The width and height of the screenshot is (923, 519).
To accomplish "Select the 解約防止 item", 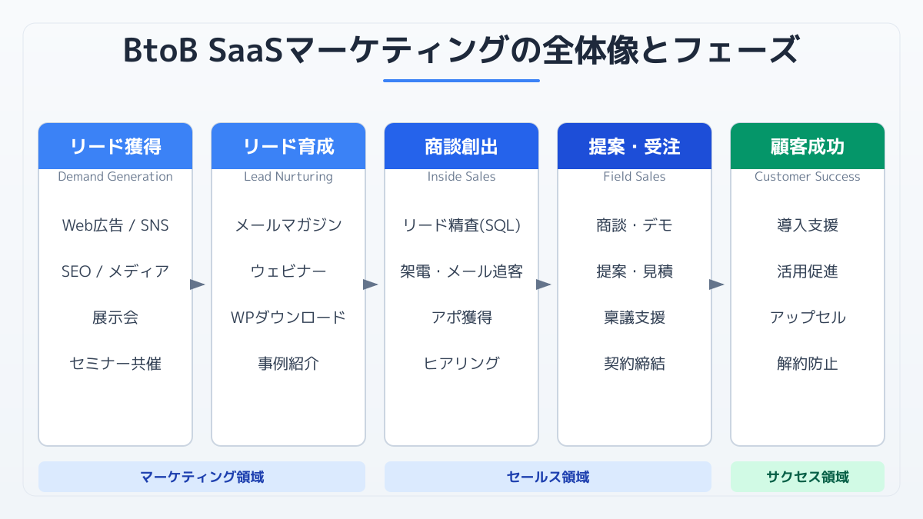I will (808, 364).
